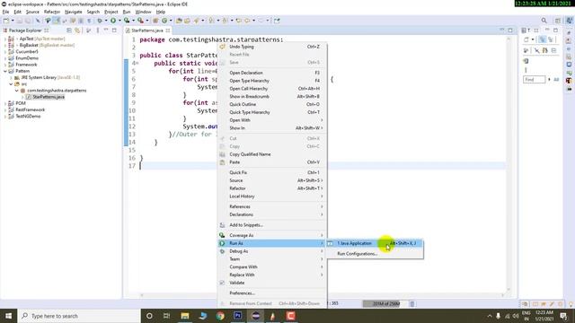This screenshot has height=323, width=575.
Task: Open the Navigate menu in menu bar
Action: point(74,12)
